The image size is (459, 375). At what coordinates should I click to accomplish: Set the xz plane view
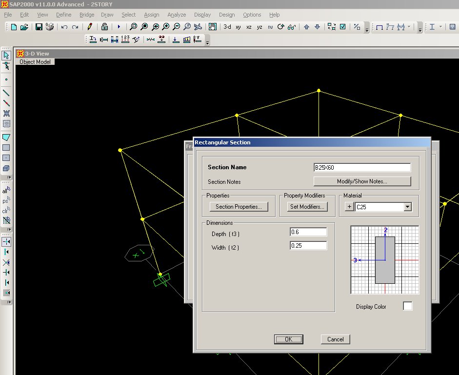pyautogui.click(x=249, y=27)
